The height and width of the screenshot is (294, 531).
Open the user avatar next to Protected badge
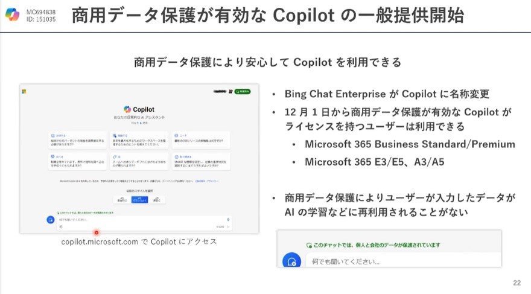click(231, 91)
